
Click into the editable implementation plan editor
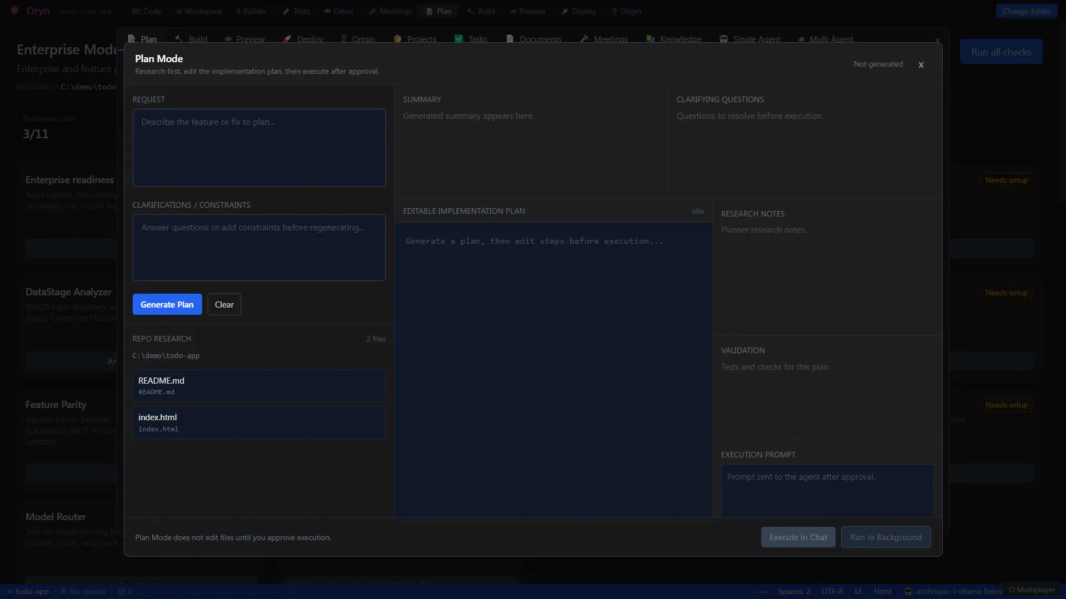click(x=553, y=370)
